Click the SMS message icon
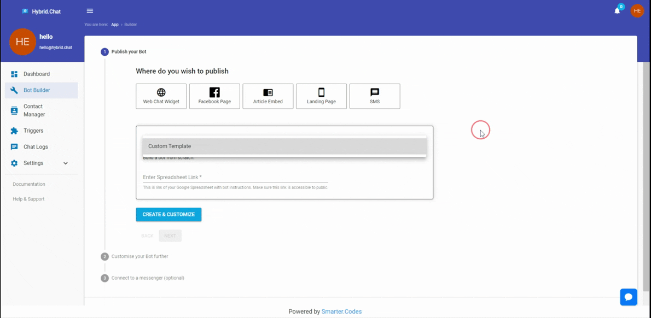The image size is (651, 318). [375, 92]
